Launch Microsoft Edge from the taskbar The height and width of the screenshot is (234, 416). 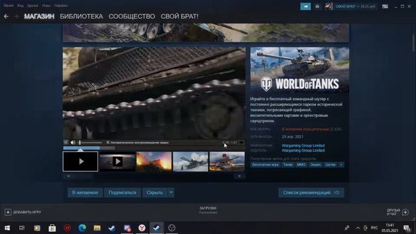click(x=83, y=228)
